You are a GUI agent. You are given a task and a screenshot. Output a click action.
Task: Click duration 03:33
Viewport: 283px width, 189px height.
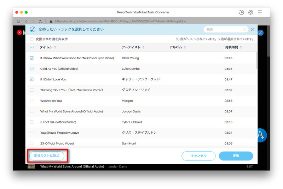click(x=228, y=69)
